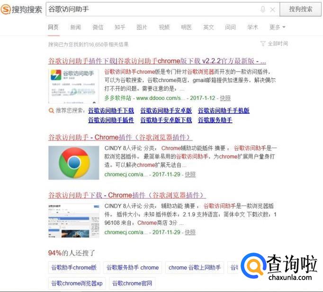Open the 图片 tab
The image size is (323, 292).
pos(142,27)
